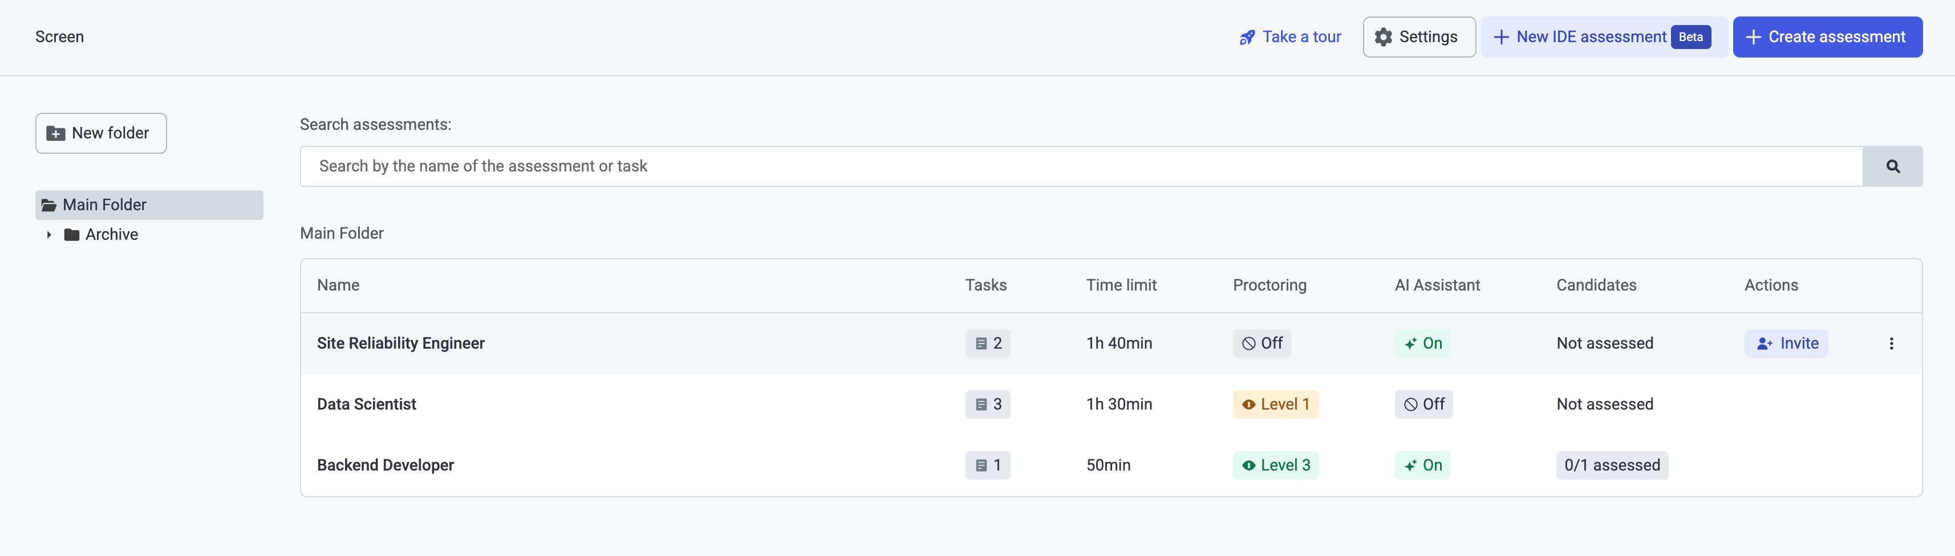Turn off AI Assistant for Backend Developer
Viewport: 1955px width, 556px height.
pos(1422,465)
